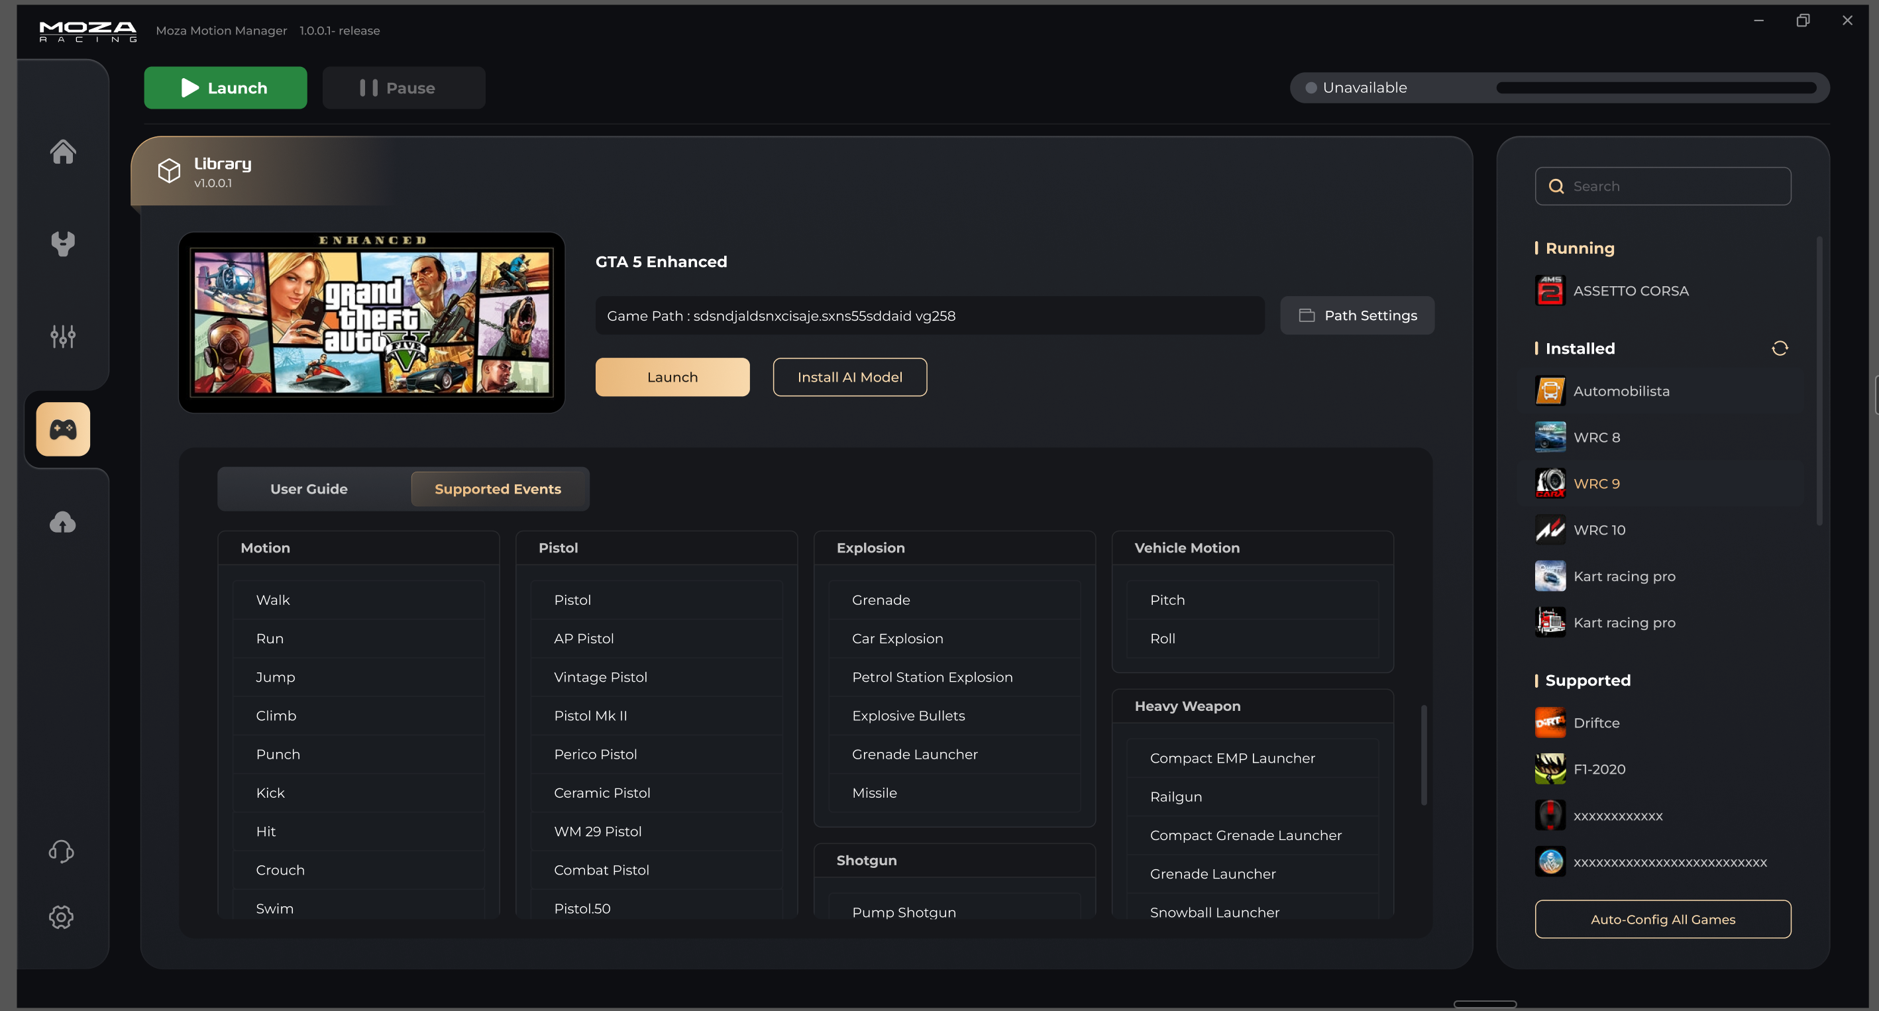Click the WRC 10 game icon
The width and height of the screenshot is (1879, 1011).
click(x=1550, y=529)
